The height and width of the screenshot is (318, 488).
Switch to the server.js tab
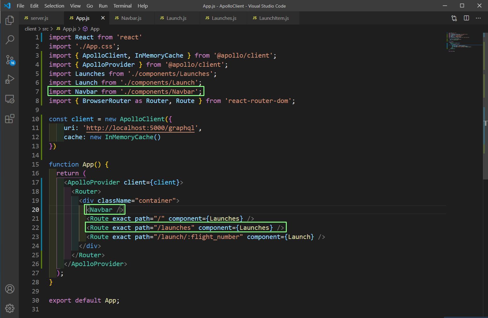(x=41, y=18)
